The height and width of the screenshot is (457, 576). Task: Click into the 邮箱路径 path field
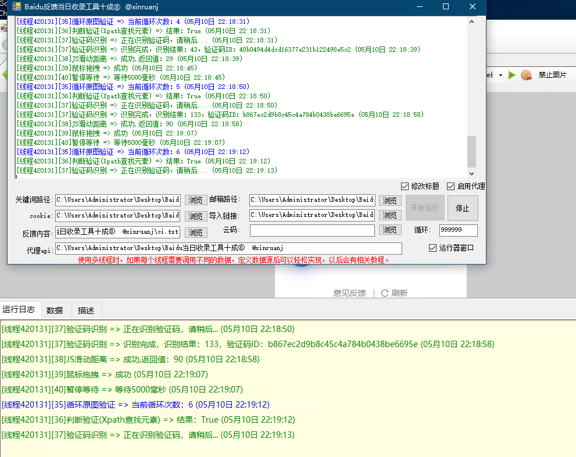tap(312, 200)
